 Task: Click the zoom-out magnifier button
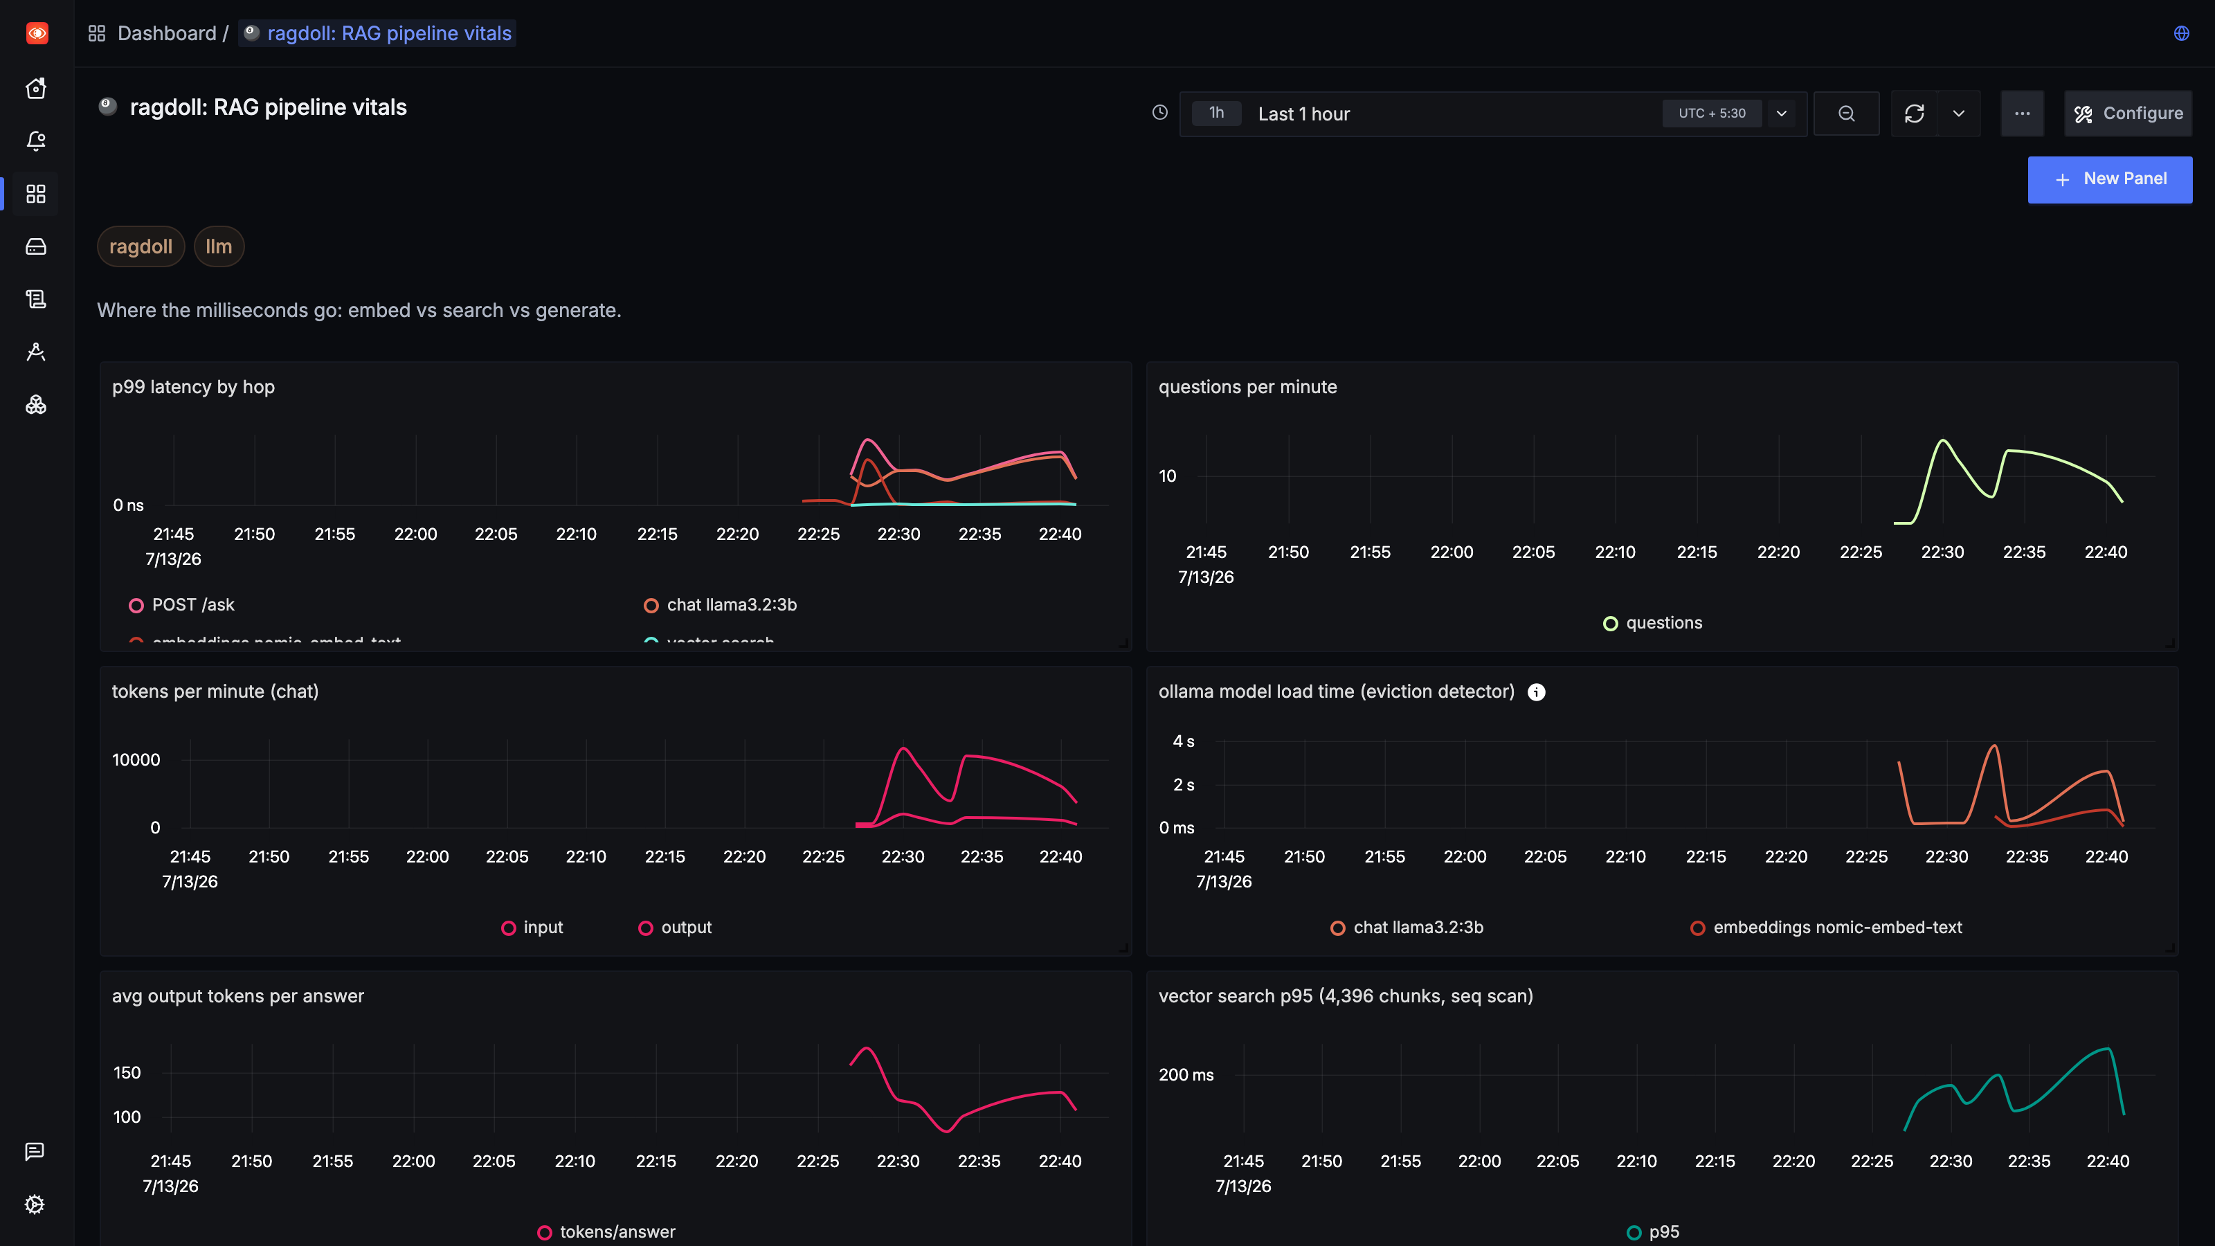pyautogui.click(x=1846, y=114)
